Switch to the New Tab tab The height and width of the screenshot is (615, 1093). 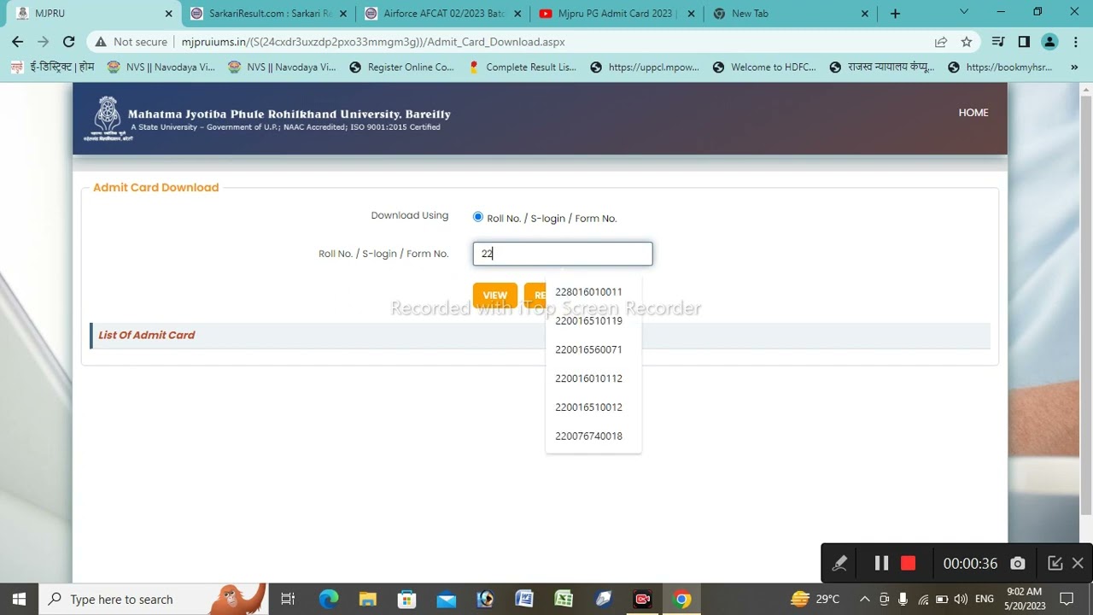point(791,14)
